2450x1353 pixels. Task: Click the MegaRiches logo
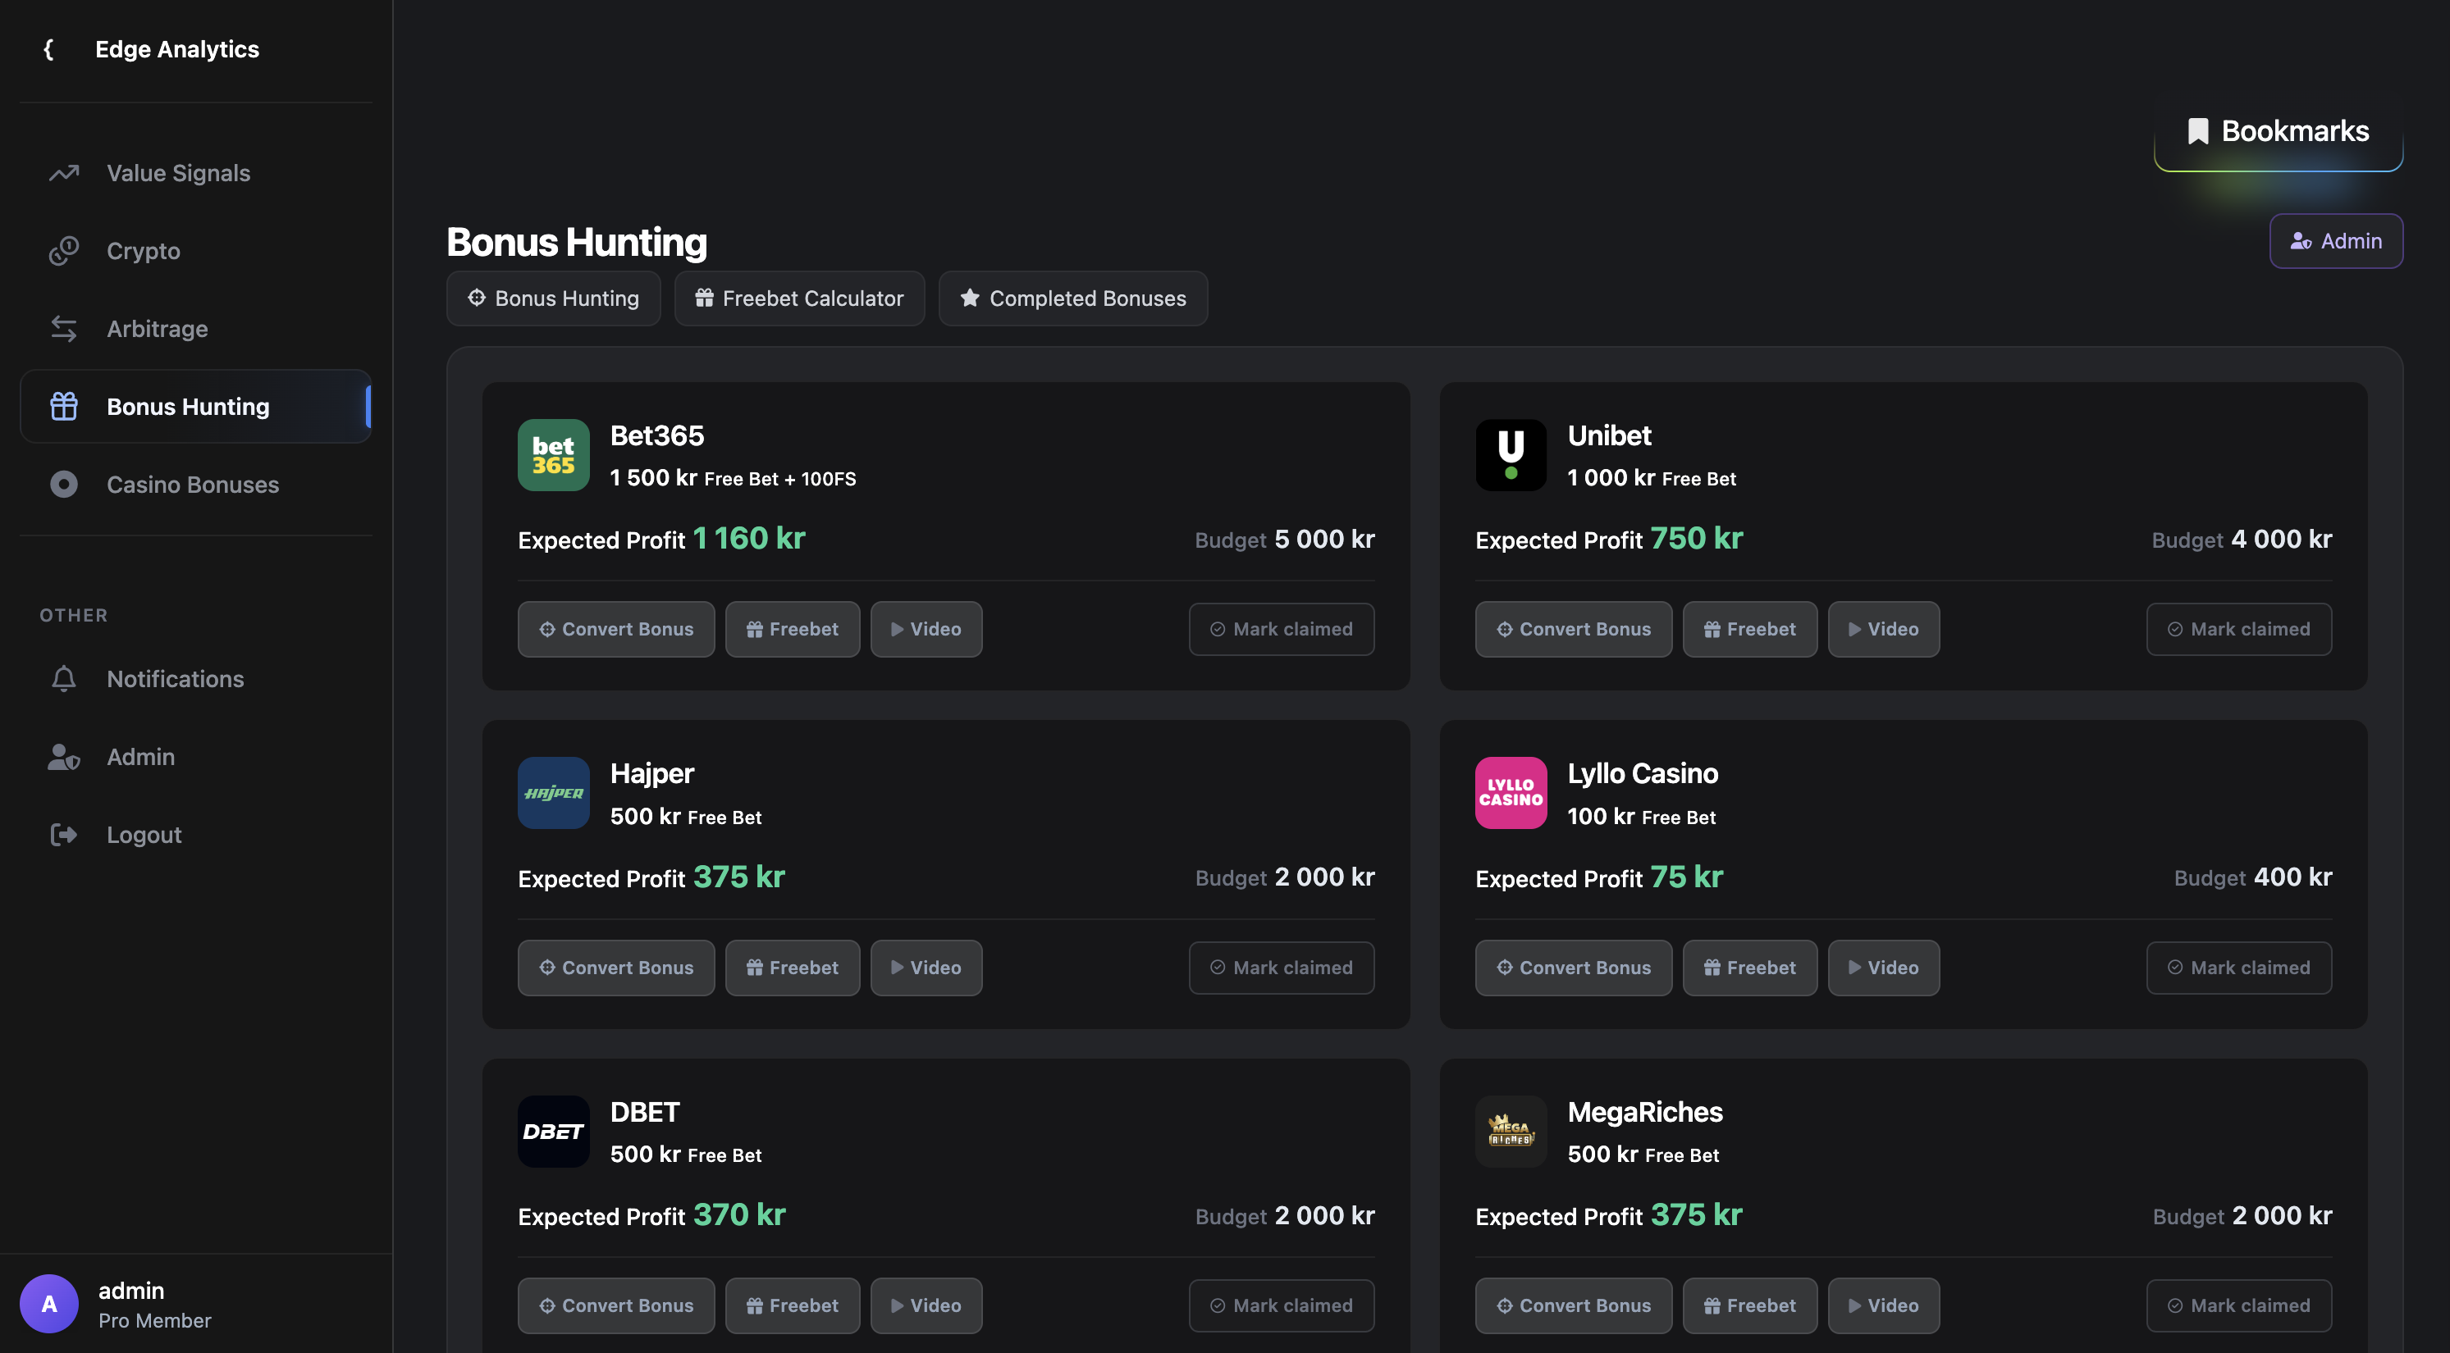point(1511,1131)
